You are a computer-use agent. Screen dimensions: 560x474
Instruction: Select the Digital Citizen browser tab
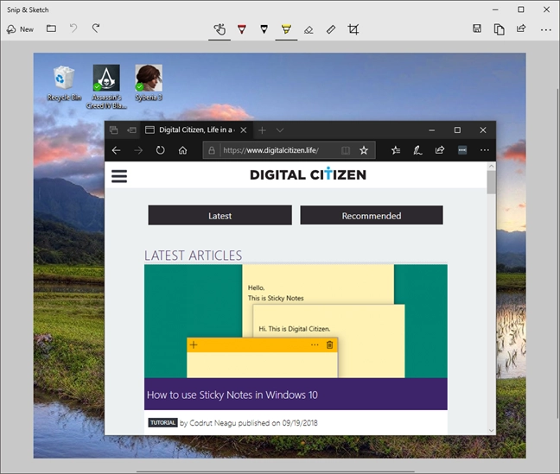pos(195,130)
